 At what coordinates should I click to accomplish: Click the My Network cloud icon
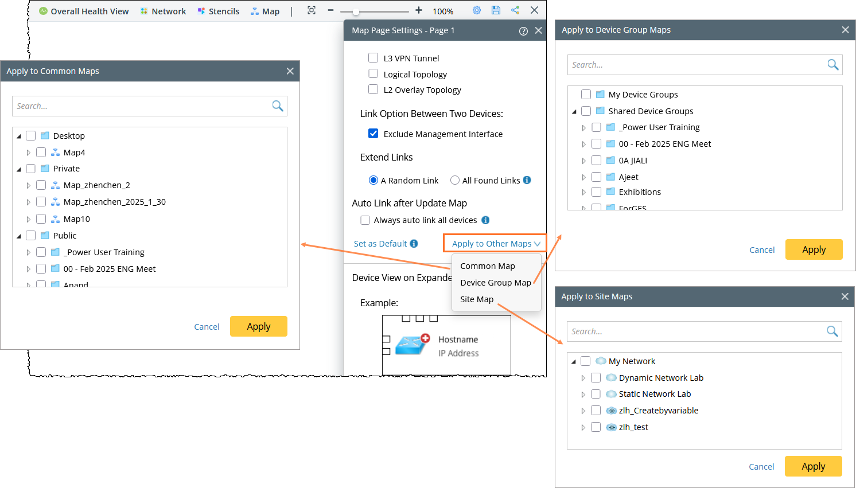point(601,361)
